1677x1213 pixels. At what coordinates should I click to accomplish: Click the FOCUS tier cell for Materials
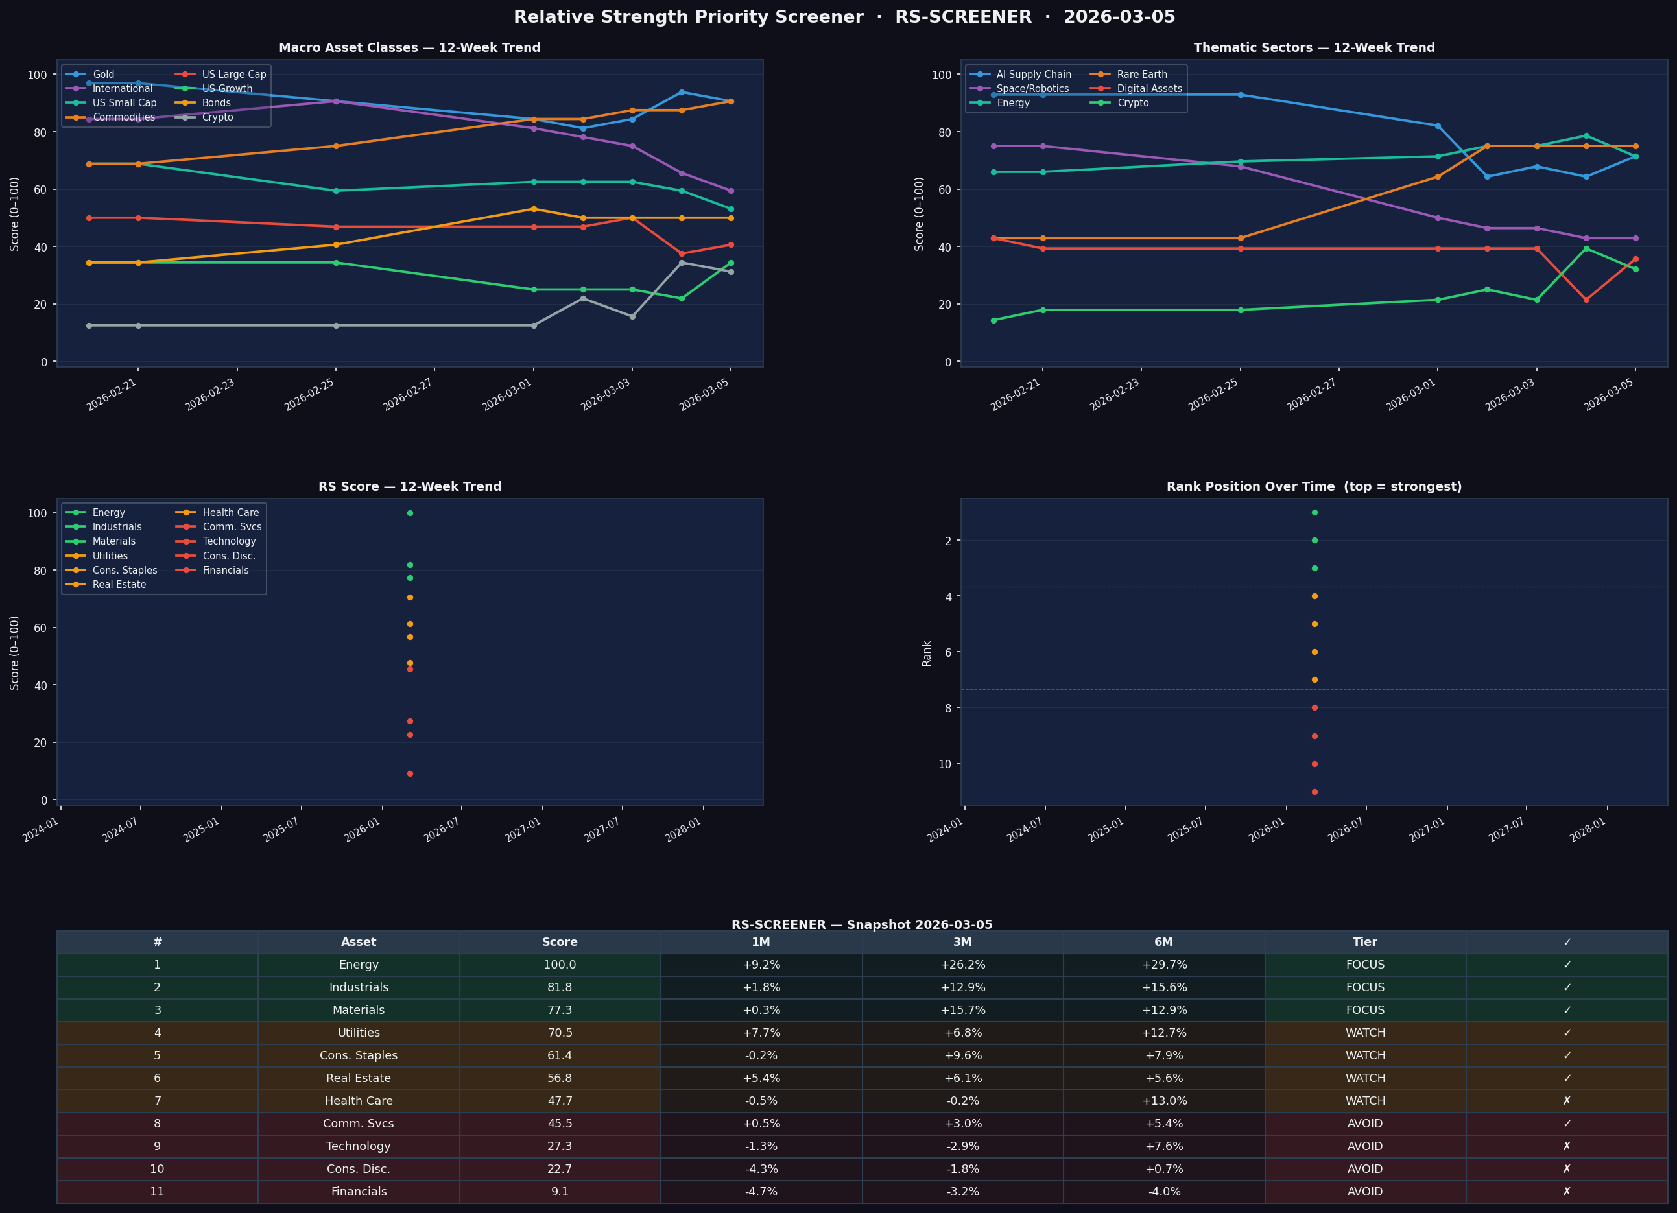1365,1009
